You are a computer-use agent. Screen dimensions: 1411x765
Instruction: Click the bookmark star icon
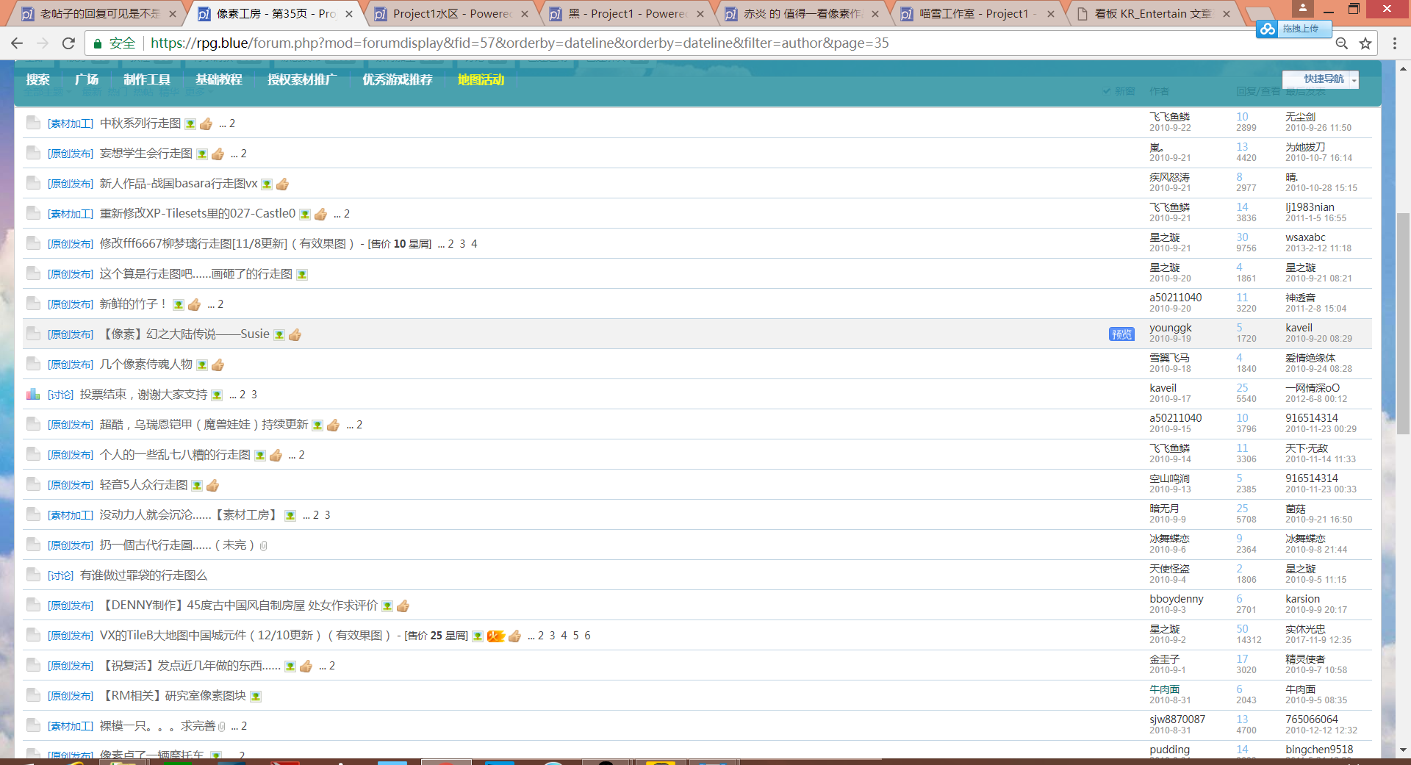click(1365, 43)
